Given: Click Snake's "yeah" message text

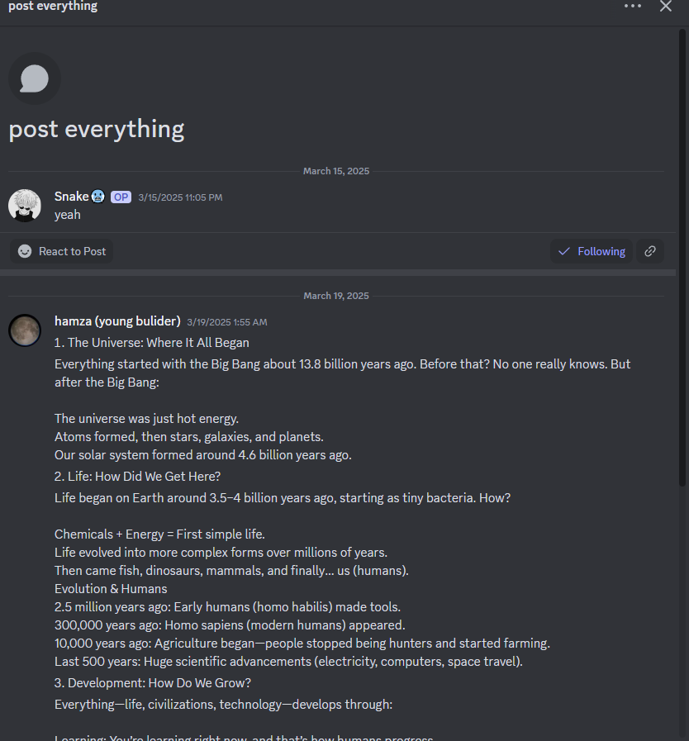Looking at the screenshot, I should [x=68, y=215].
